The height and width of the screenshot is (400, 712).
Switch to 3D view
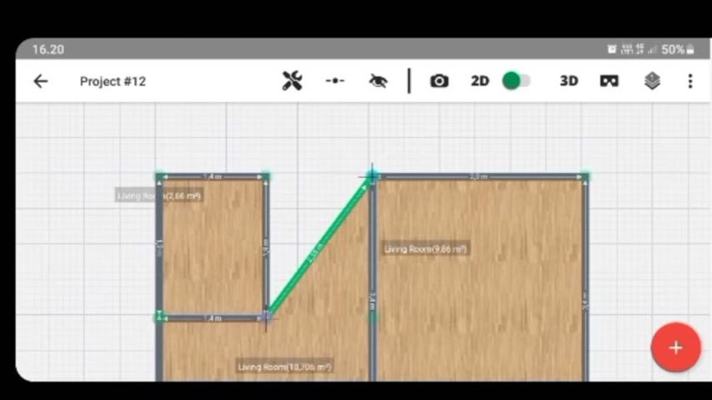tap(569, 81)
